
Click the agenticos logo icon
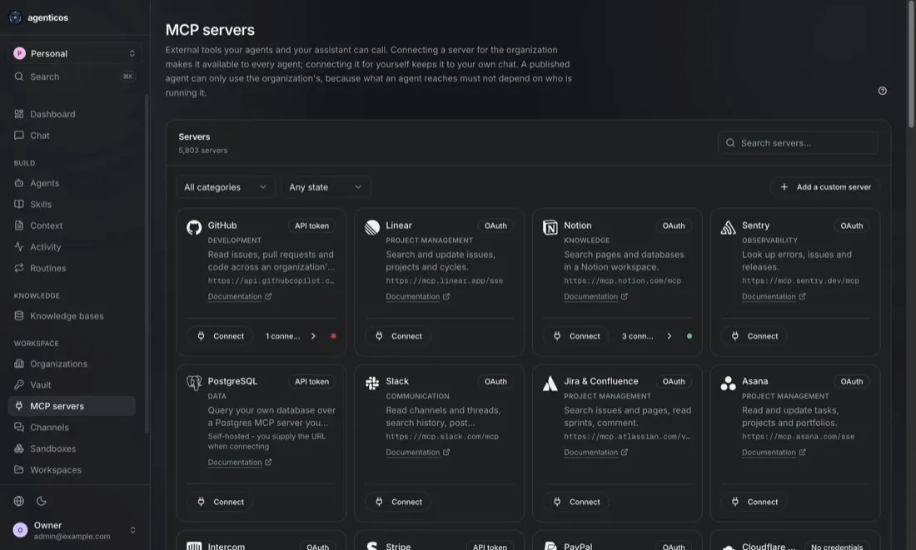point(15,17)
